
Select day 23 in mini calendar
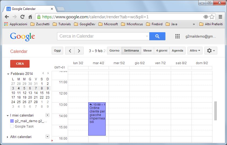click(x=48, y=97)
